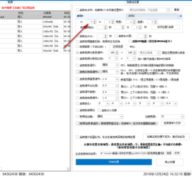The height and width of the screenshot is (177, 192).
Task: Enable the brightness adjustment checkbox
Action: [x=77, y=92]
